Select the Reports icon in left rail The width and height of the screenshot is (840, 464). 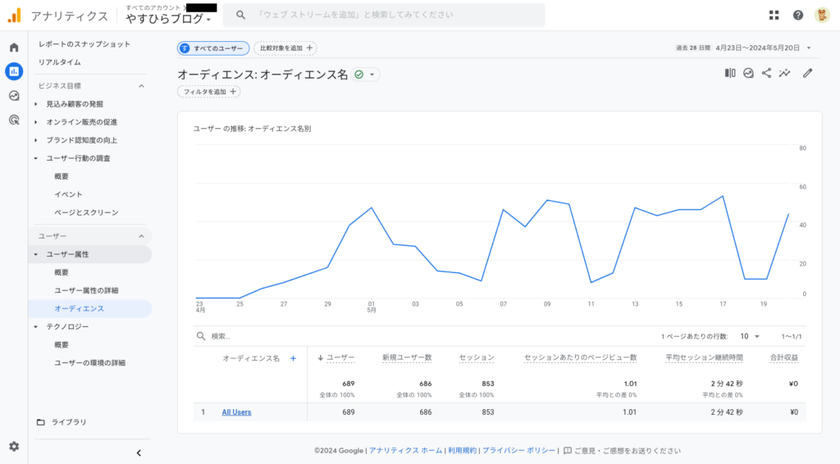tap(14, 71)
